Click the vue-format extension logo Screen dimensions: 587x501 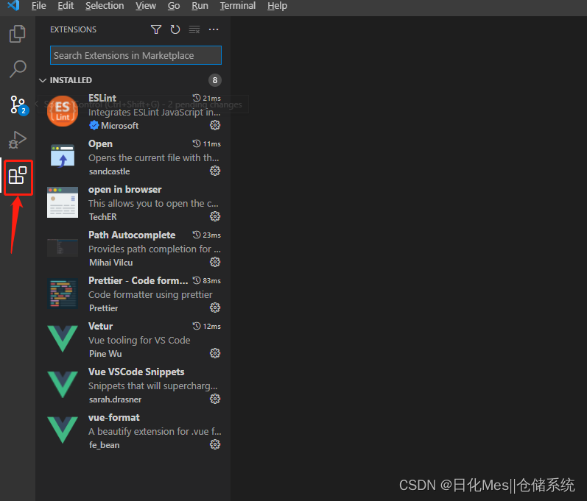[x=63, y=430]
